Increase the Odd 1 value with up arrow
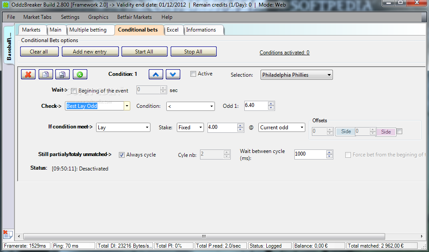This screenshot has height=252, width=429. pos(271,103)
